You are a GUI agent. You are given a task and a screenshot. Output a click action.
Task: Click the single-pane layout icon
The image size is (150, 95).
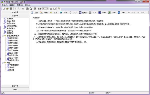click(x=54, y=9)
